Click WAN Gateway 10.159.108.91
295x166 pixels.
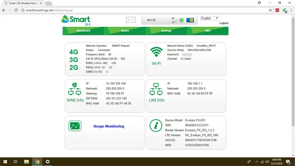click(x=115, y=94)
